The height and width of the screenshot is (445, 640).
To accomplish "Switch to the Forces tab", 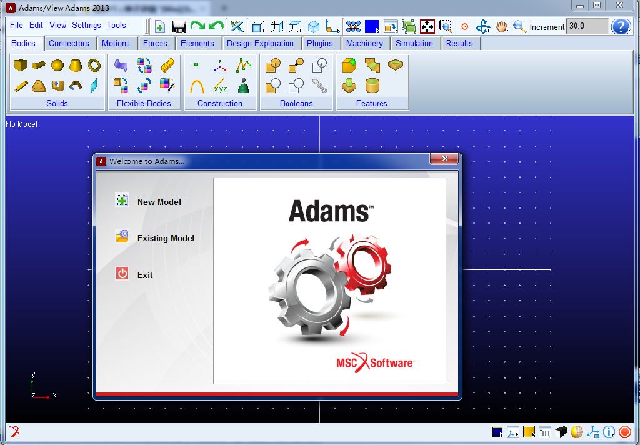I will point(155,43).
